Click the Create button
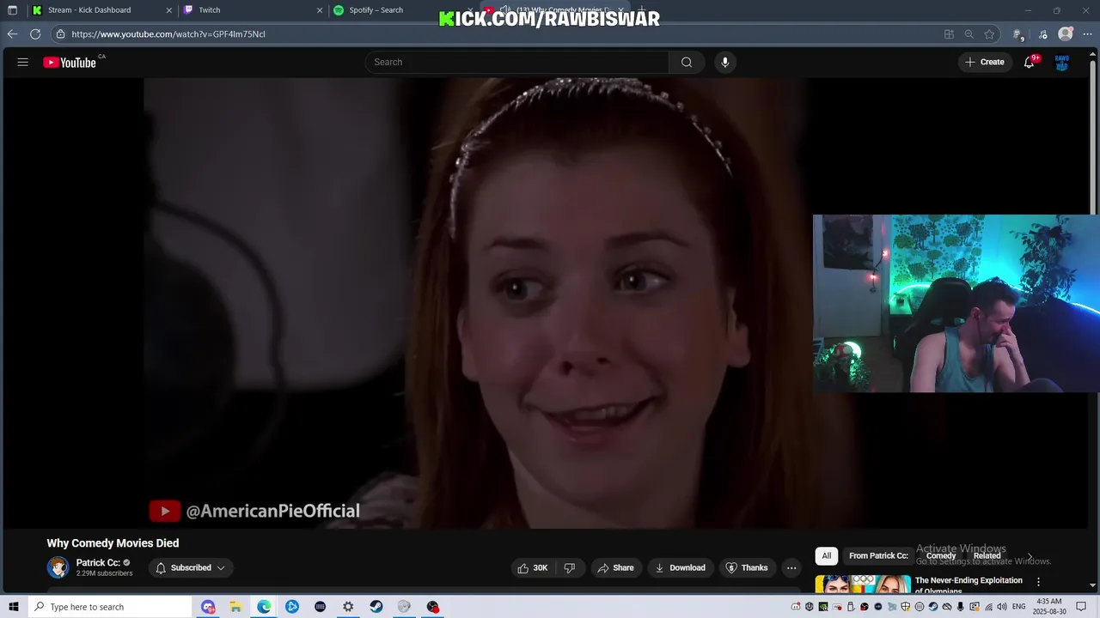This screenshot has width=1100, height=618. [985, 62]
